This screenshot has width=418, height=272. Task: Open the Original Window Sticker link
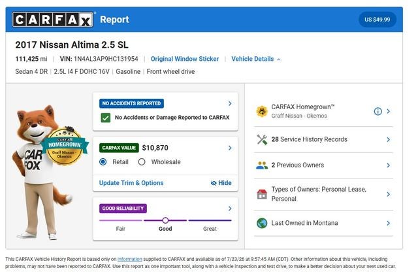pyautogui.click(x=185, y=59)
